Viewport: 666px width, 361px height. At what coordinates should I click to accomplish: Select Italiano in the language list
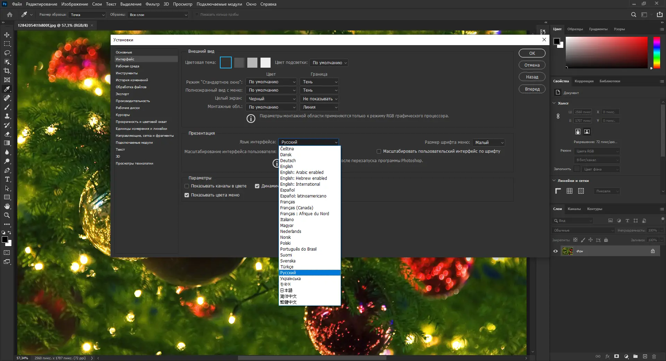click(309, 220)
